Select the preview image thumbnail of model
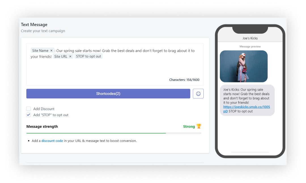This screenshot has width=306, height=183. pos(244,66)
